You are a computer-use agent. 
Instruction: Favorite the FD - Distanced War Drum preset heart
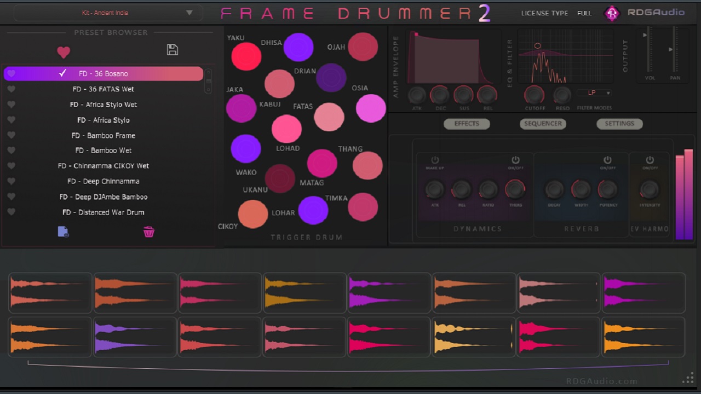click(11, 211)
